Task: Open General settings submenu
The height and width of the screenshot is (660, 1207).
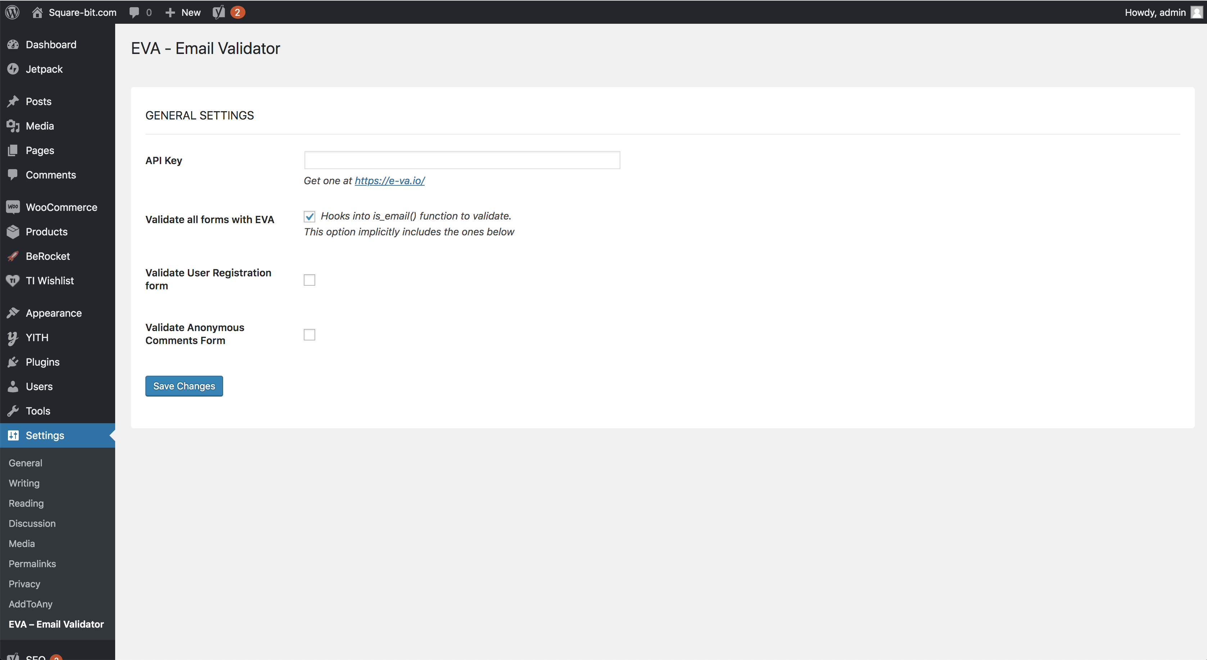Action: click(x=25, y=463)
